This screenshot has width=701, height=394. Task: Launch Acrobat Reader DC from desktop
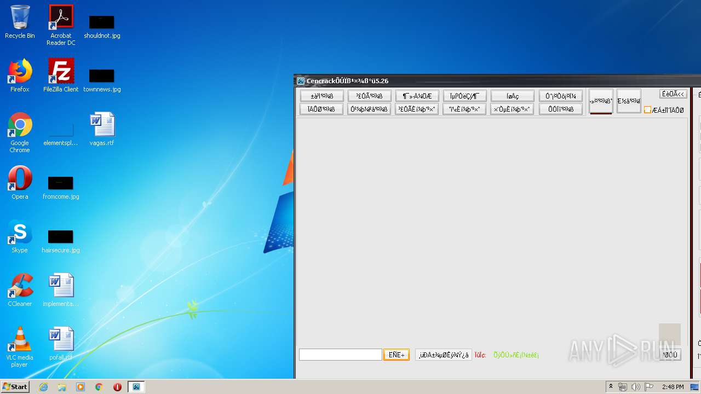click(x=61, y=25)
